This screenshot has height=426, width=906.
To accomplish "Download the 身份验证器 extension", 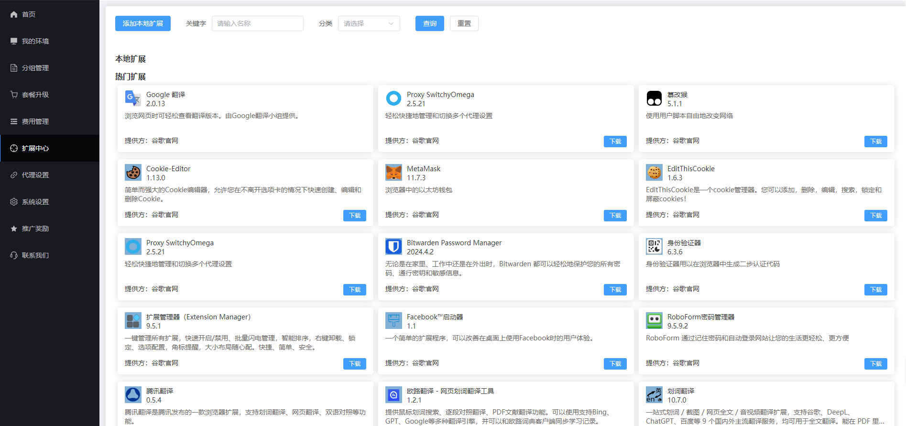I will 875,290.
